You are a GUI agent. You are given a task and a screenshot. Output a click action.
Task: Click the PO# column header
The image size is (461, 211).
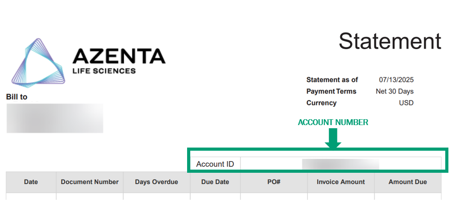pyautogui.click(x=274, y=182)
